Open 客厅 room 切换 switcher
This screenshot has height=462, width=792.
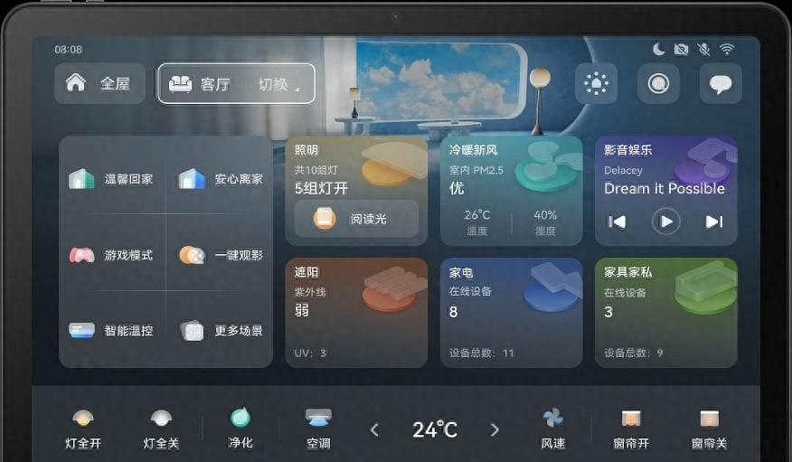pos(236,84)
